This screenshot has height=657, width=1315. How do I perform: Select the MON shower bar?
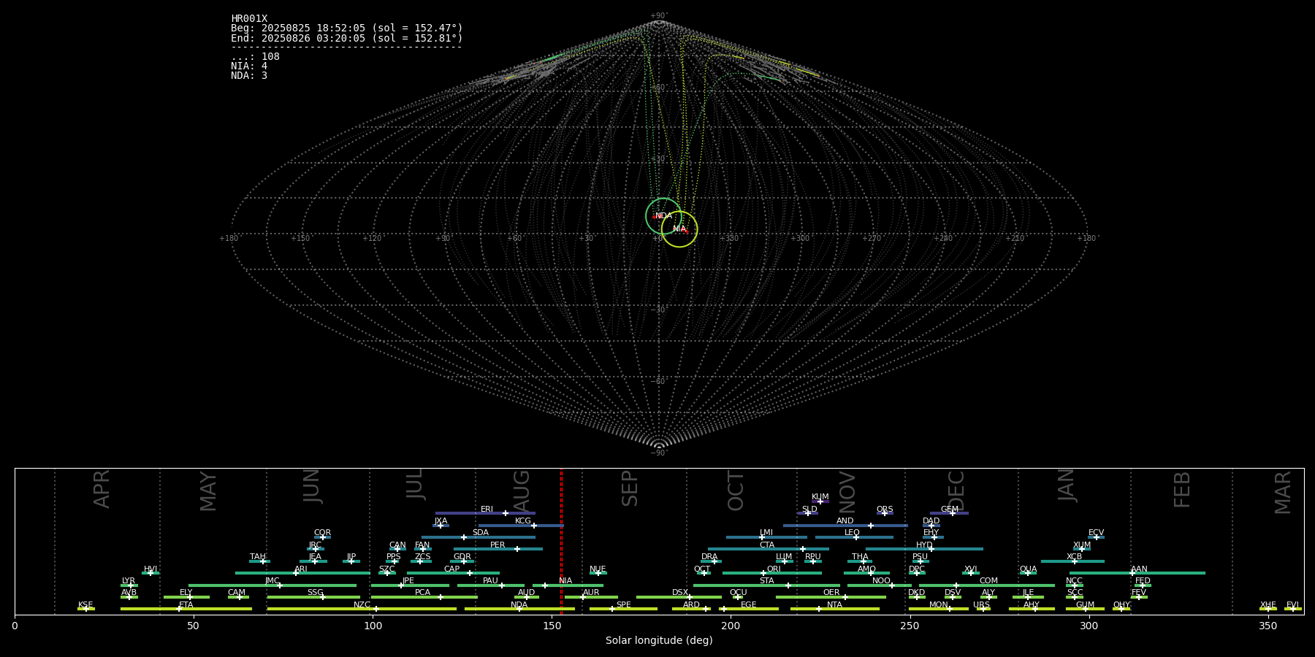coord(939,609)
